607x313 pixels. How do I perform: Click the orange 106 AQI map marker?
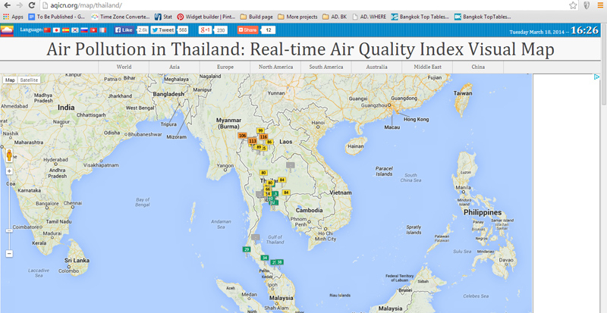[242, 136]
